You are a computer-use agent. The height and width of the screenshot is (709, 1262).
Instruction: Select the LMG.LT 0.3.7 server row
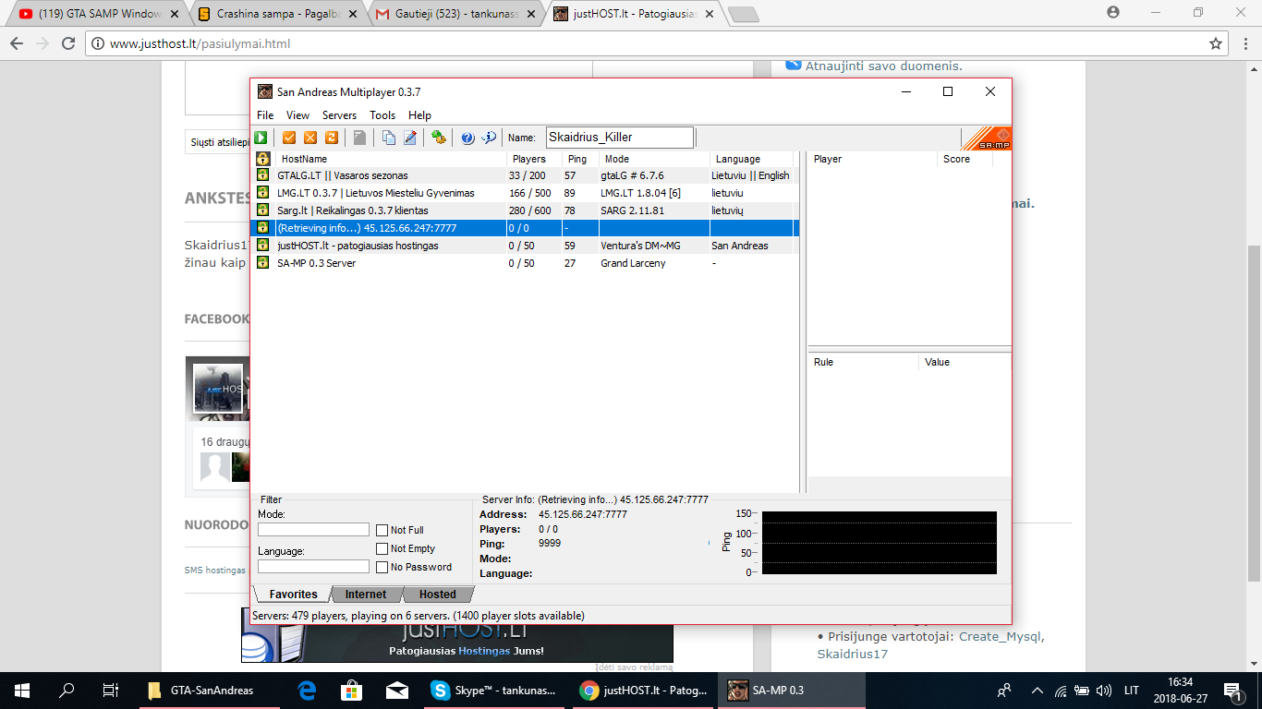click(x=526, y=193)
